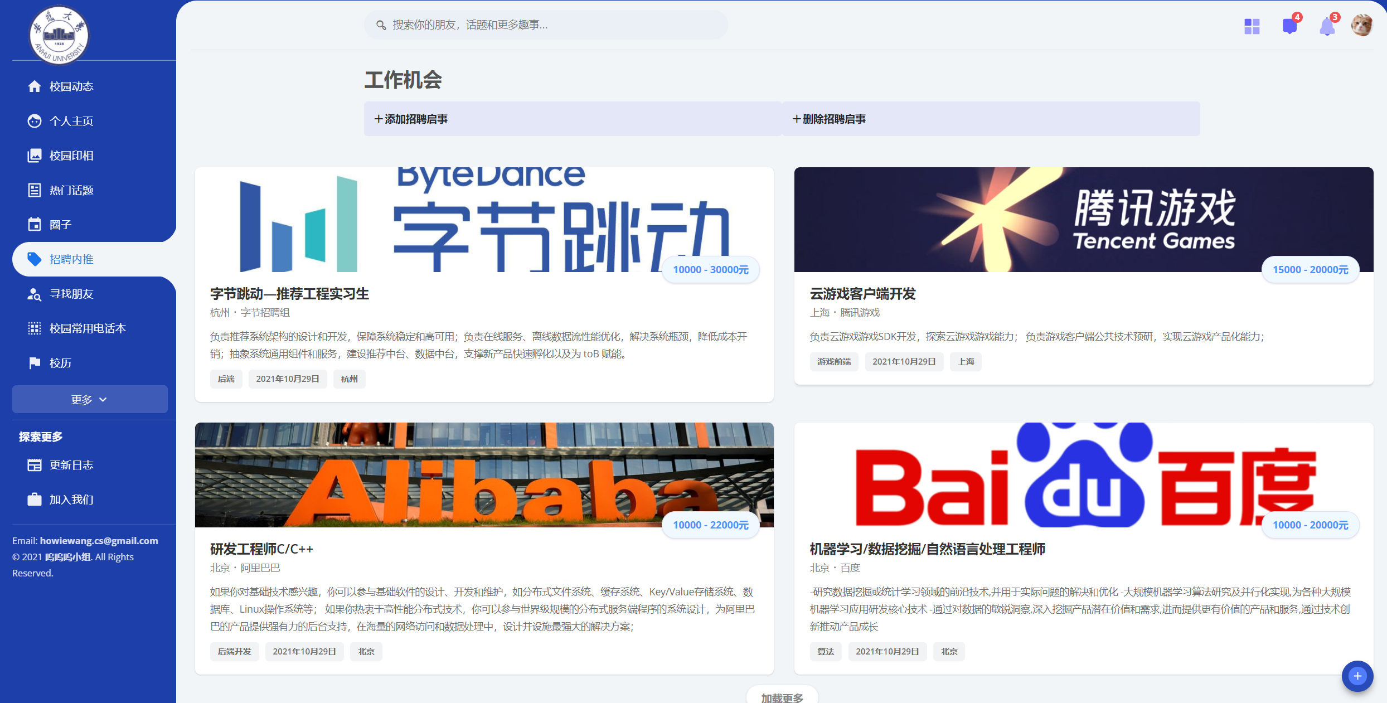1387x703 pixels.
Task: Open 云游戏客户端开发 job title
Action: [x=862, y=294]
